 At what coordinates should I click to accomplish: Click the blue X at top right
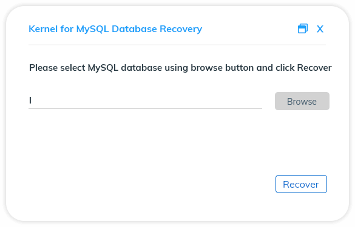coord(320,29)
